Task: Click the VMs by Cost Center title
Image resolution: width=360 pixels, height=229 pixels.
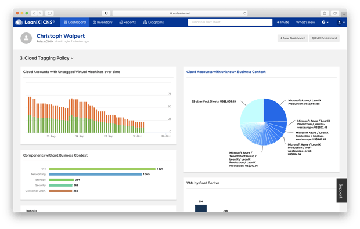Action: (203, 183)
